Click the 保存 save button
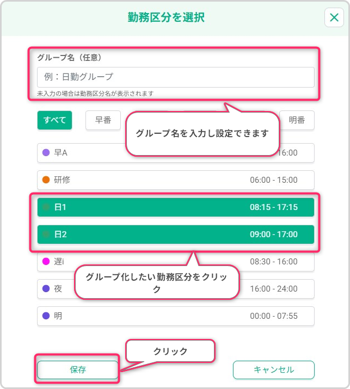Viewport: 350px width, 389px height. 77,370
